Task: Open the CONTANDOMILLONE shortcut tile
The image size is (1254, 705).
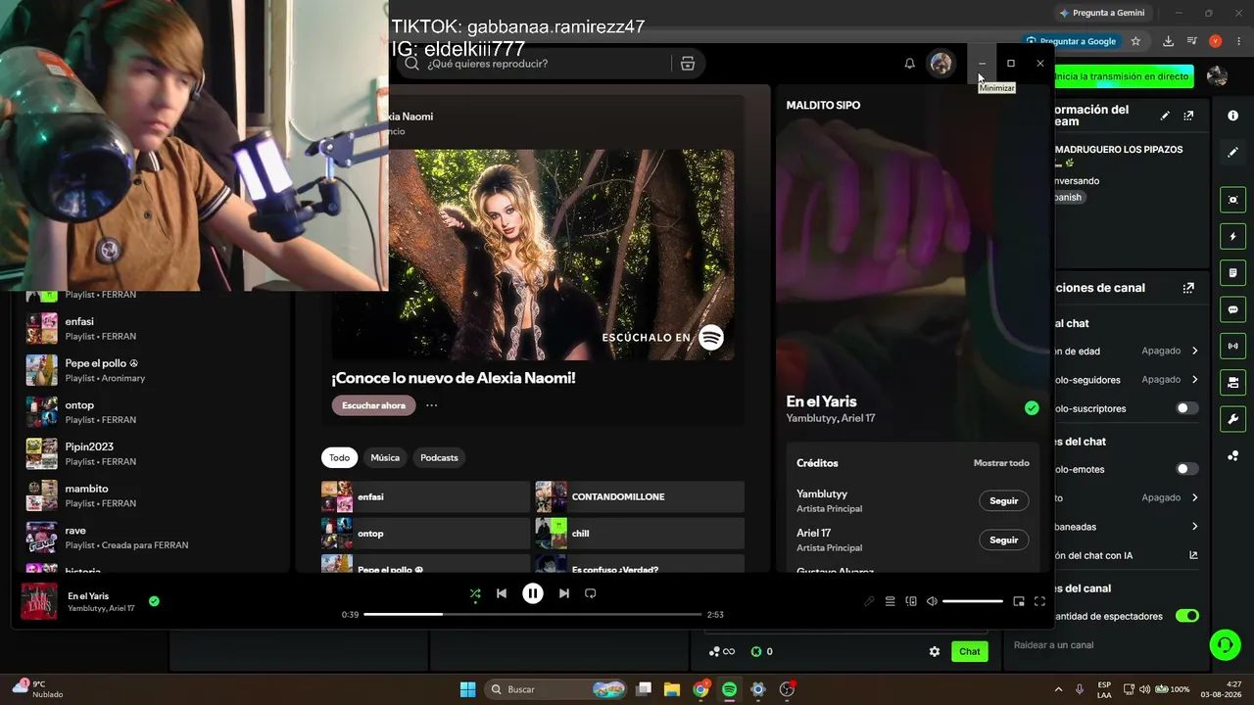Action: coord(640,497)
